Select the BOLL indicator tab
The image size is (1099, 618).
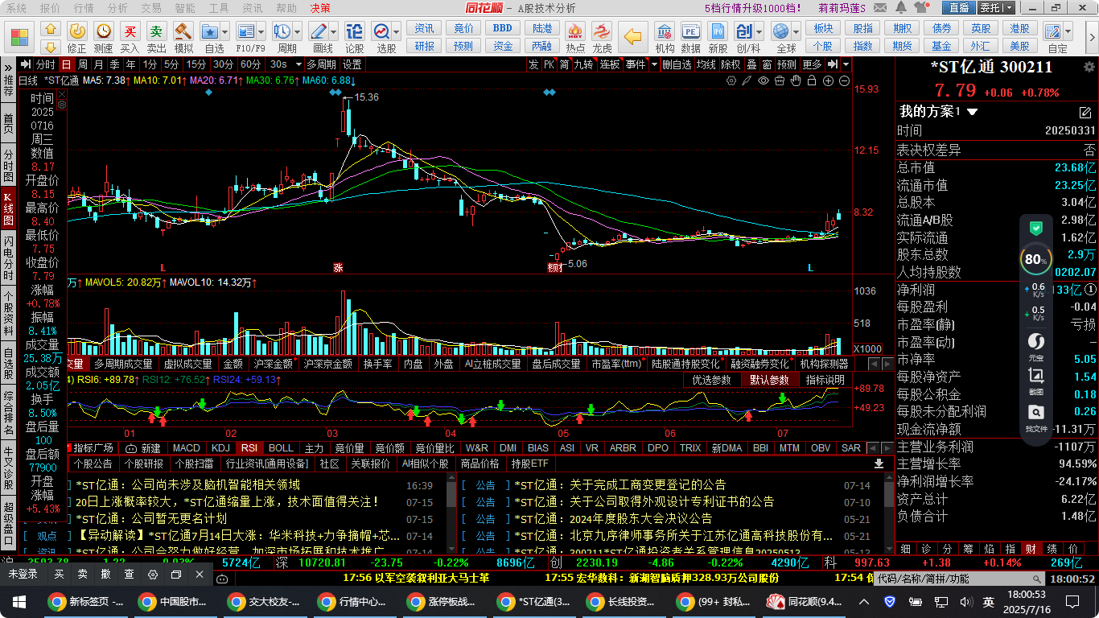(x=281, y=448)
